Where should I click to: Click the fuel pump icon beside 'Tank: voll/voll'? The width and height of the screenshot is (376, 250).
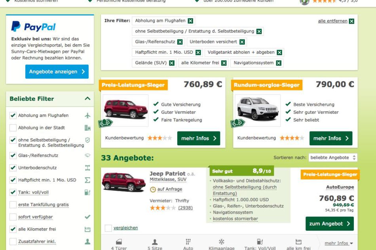click(87, 192)
